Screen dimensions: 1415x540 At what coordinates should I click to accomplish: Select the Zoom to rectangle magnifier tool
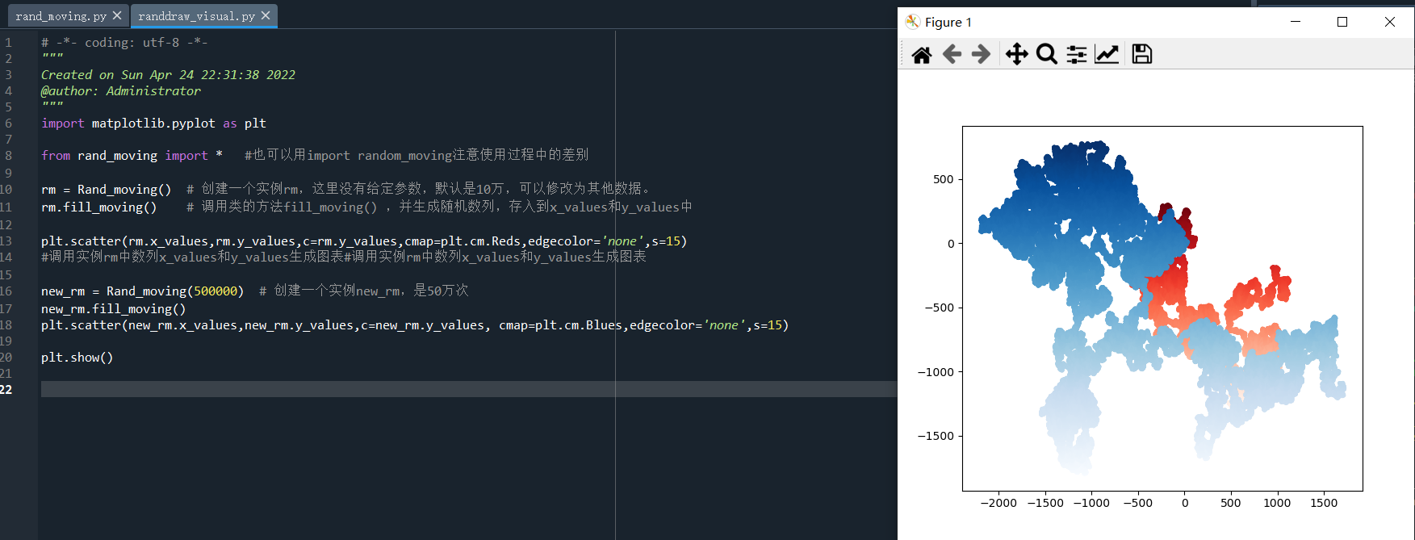tap(1046, 54)
